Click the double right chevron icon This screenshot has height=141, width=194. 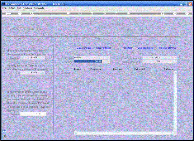pyautogui.click(x=104, y=13)
